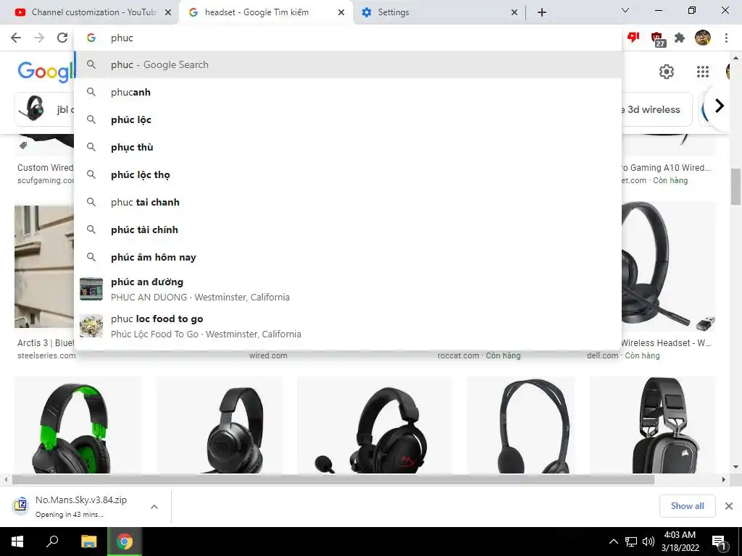This screenshot has width=742, height=556.
Task: Select the 'phục thù' suggestion
Action: click(x=348, y=147)
